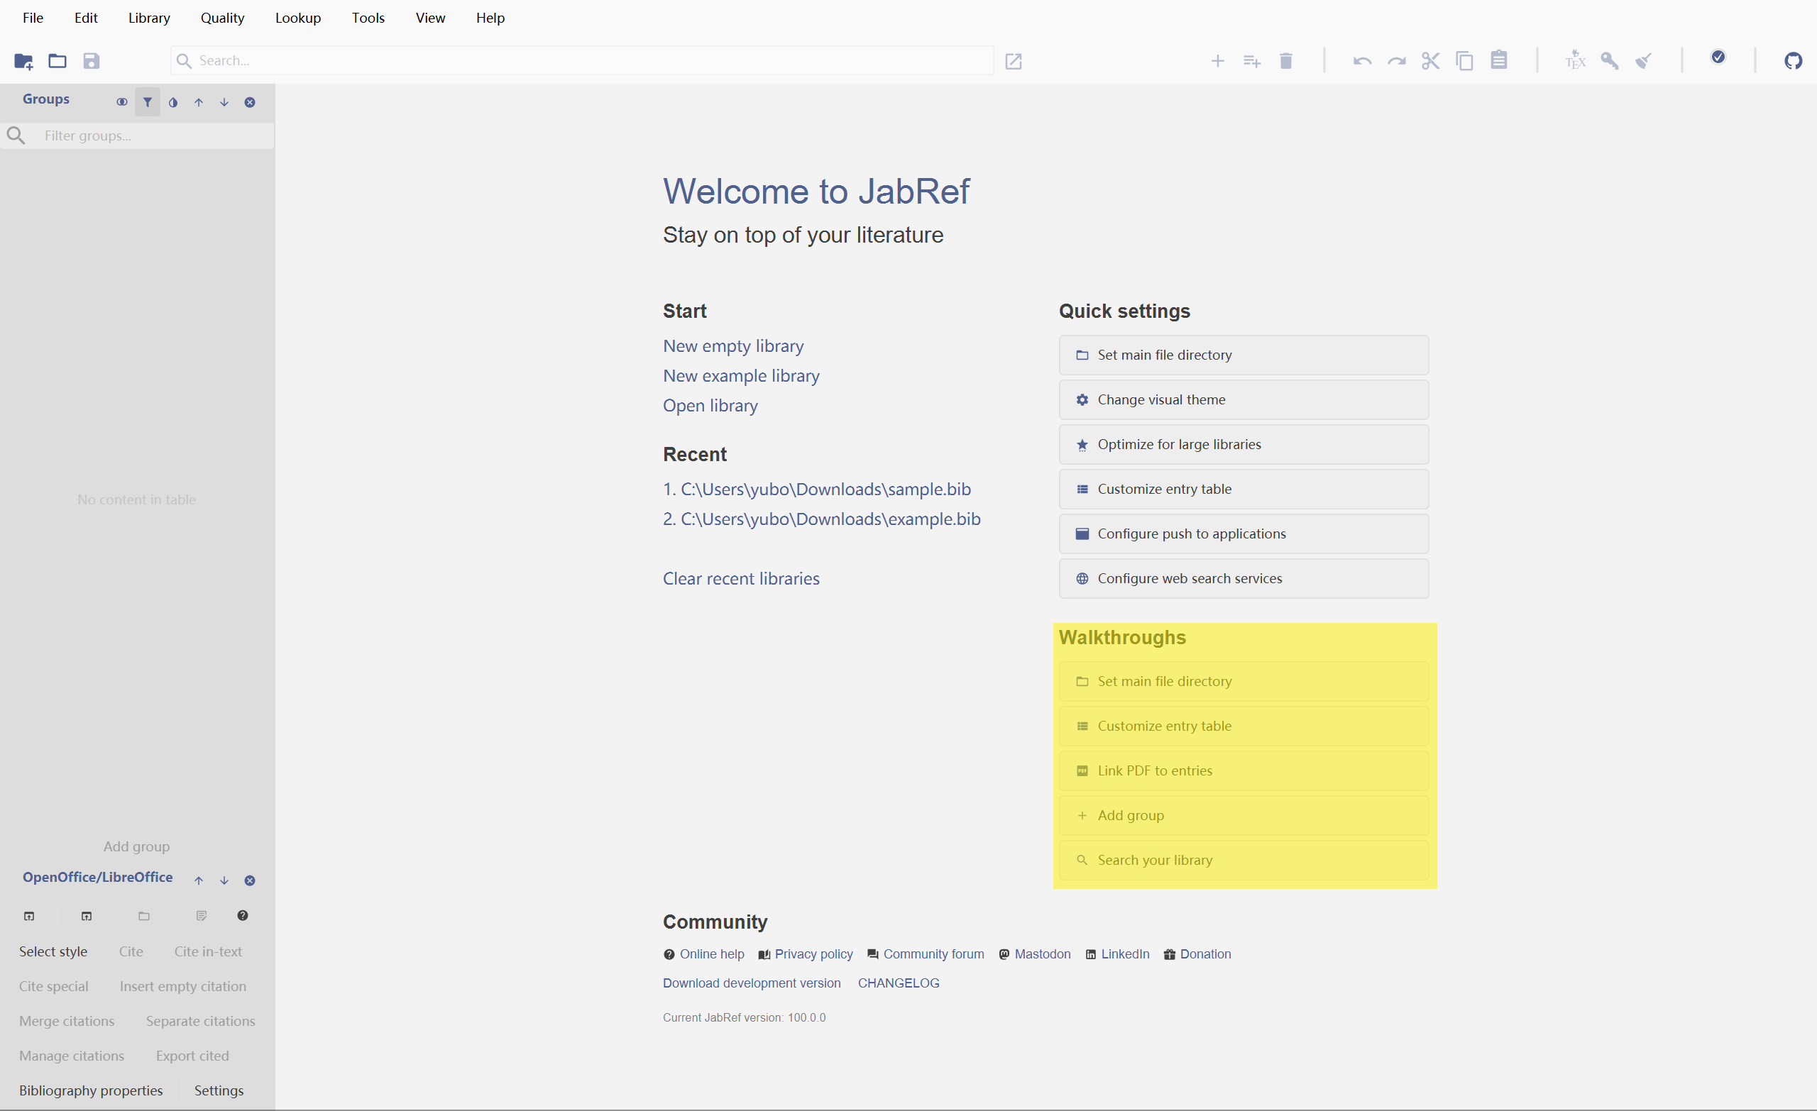Move the Groups panel down
1817x1111 pixels.
tap(224, 102)
